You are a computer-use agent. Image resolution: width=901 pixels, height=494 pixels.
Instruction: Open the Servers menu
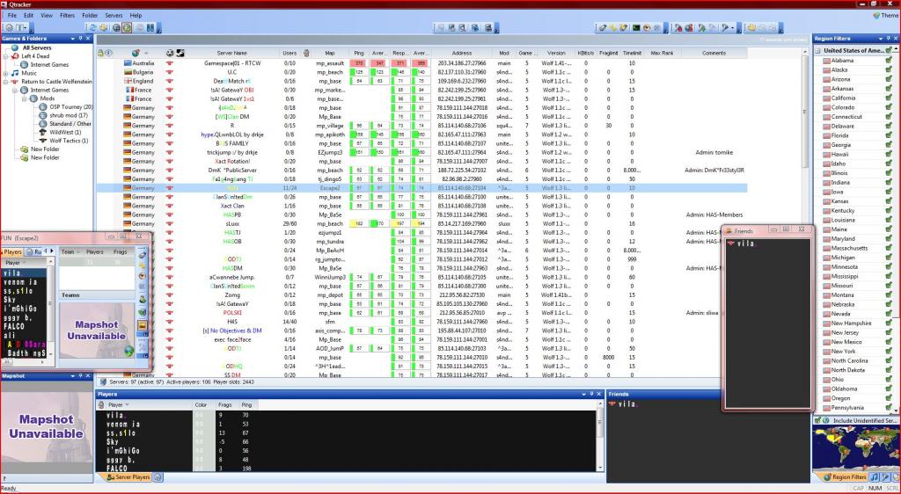click(x=114, y=16)
